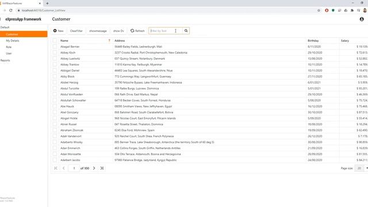This screenshot has height=207, width=368.
Task: Click the red Opera-style extension icon
Action: pos(327,10)
